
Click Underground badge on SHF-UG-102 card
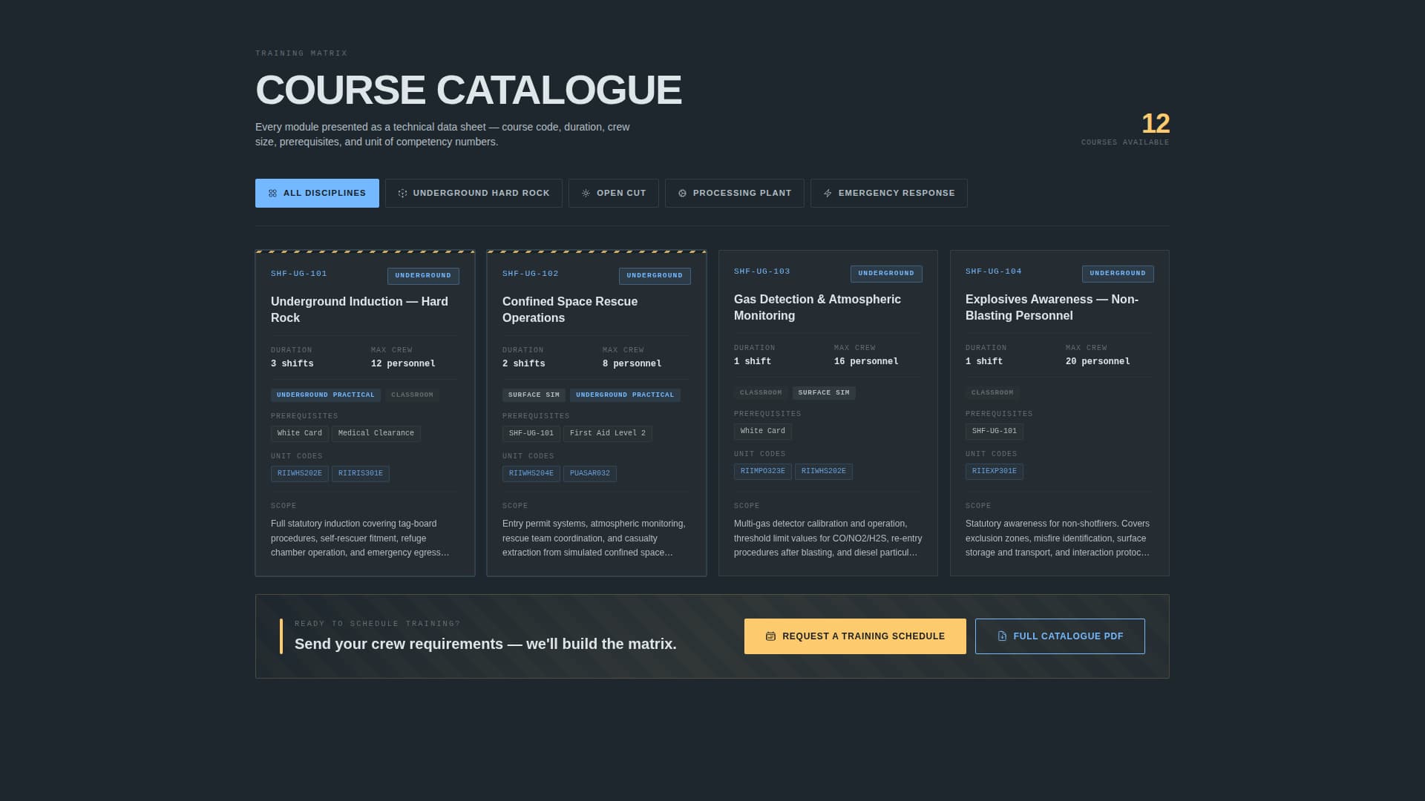655,276
